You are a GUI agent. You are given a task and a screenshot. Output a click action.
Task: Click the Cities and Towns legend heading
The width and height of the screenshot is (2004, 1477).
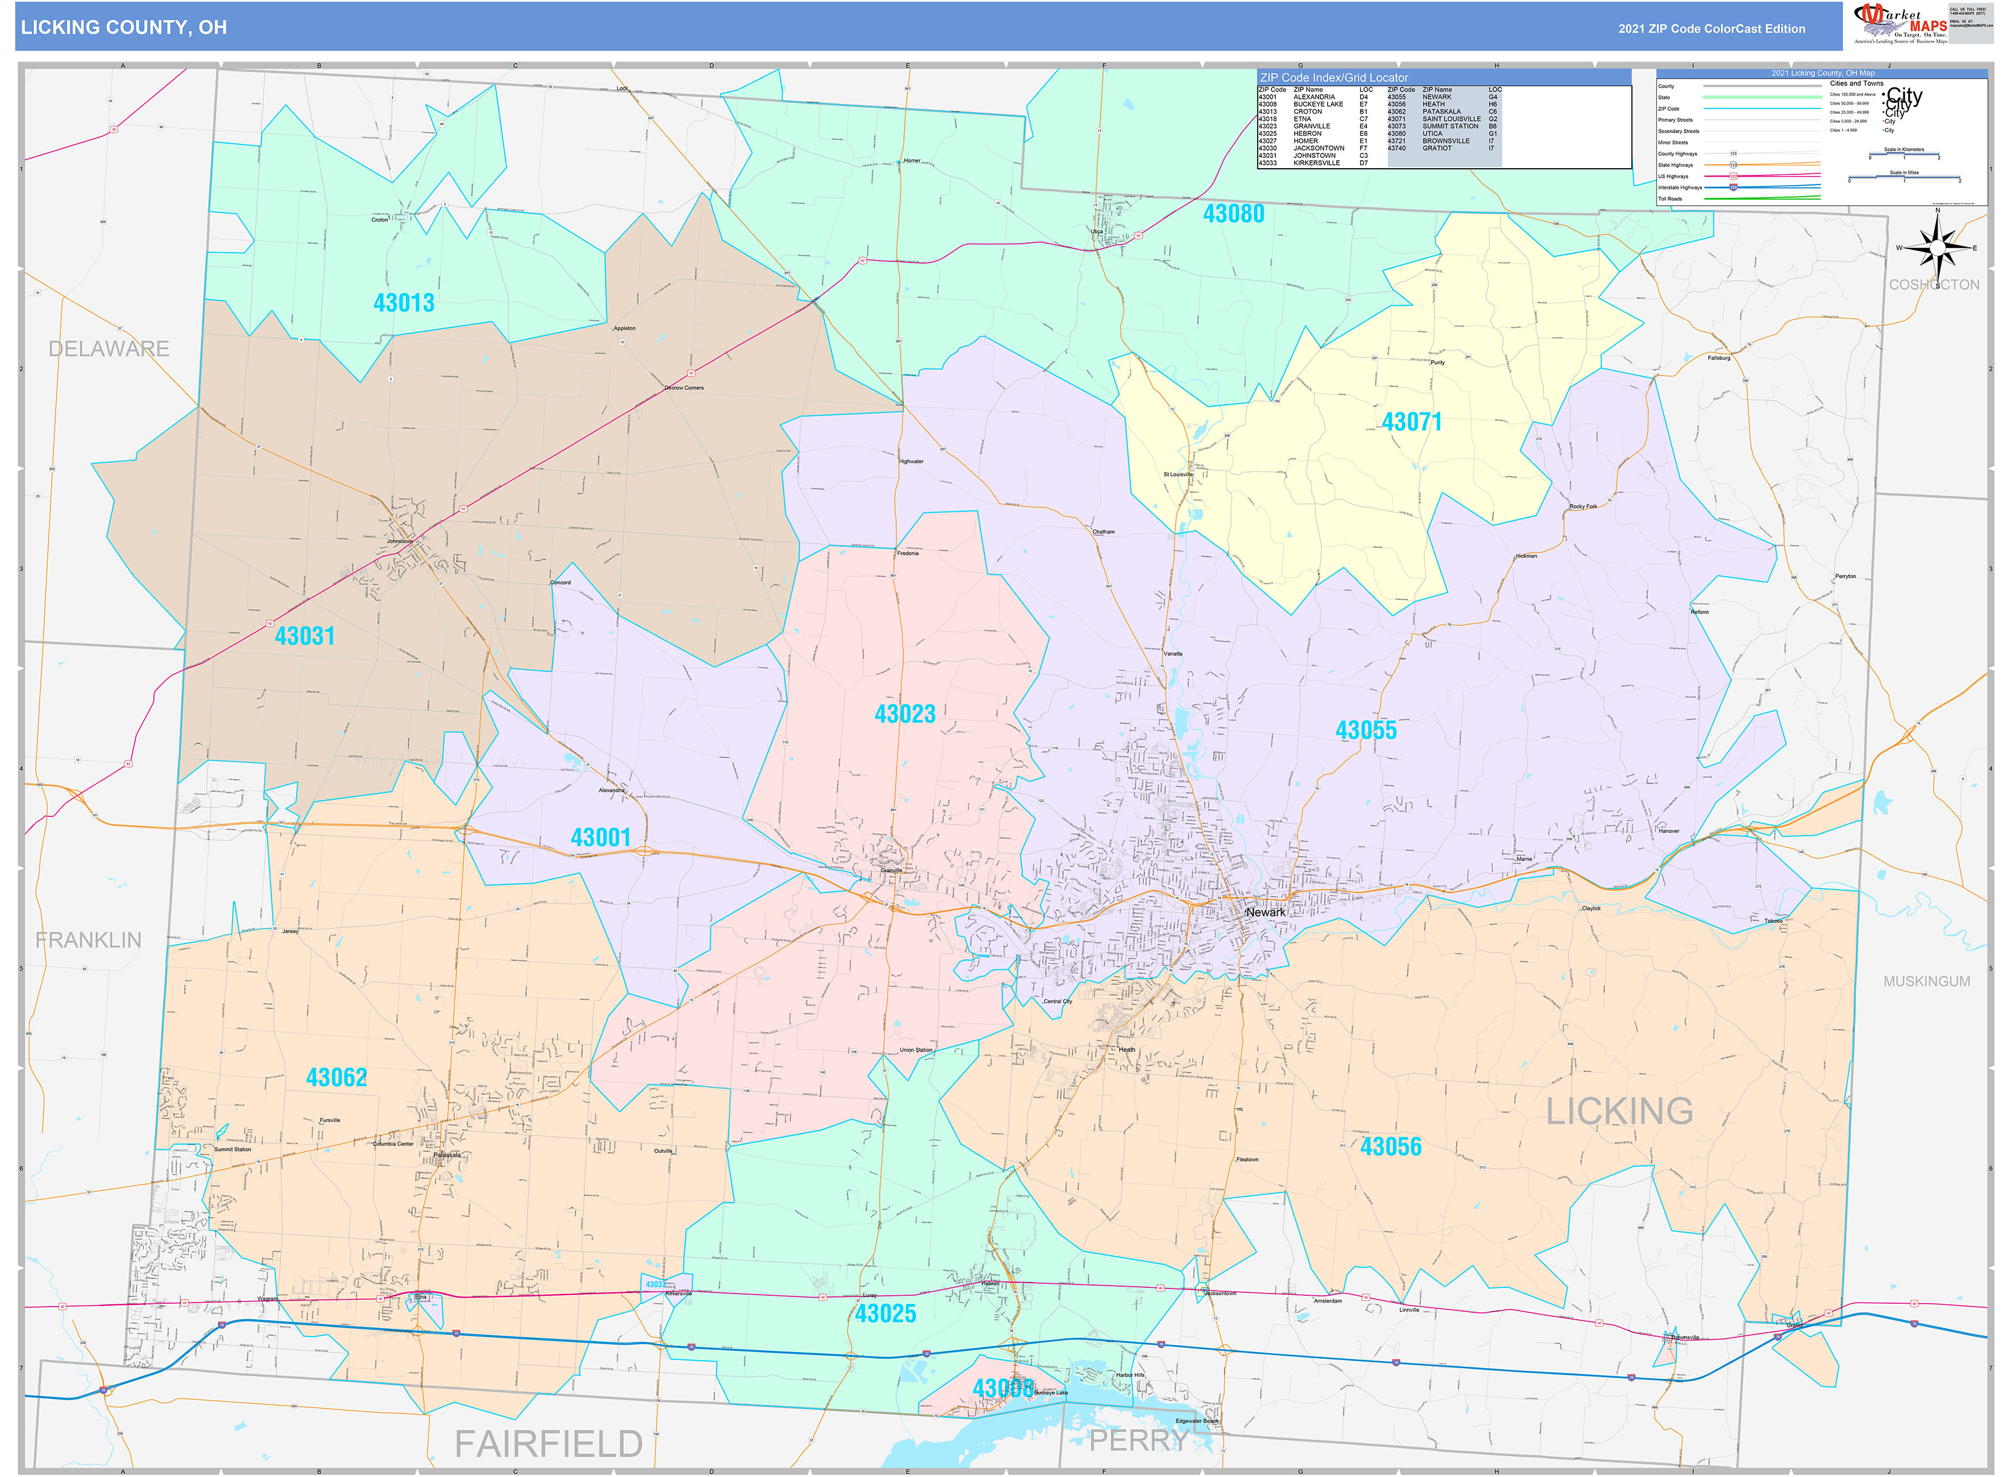(1856, 83)
